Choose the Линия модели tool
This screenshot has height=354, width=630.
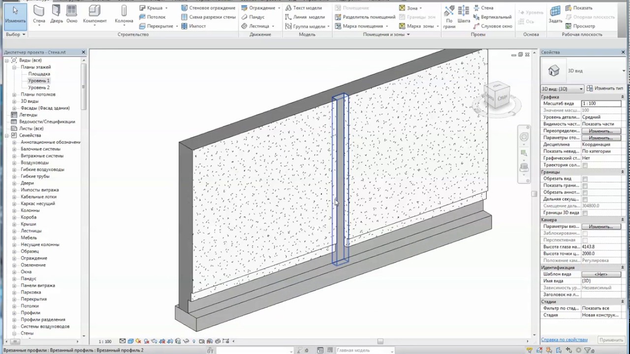click(x=305, y=17)
